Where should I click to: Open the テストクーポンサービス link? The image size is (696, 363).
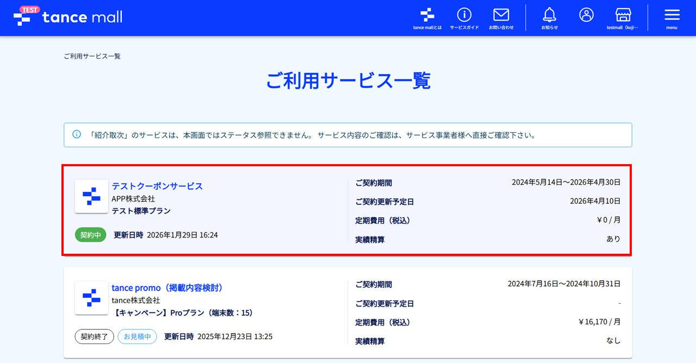point(157,186)
